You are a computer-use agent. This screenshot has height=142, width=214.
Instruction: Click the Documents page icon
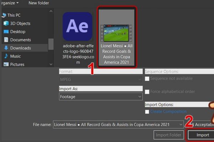pyautogui.click(x=6, y=40)
